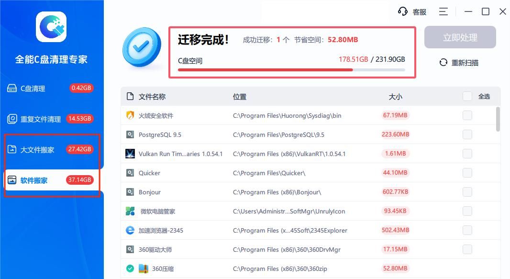Image resolution: width=510 pixels, height=279 pixels.
Task: Open the hamburger menu near window controls
Action: [443, 11]
